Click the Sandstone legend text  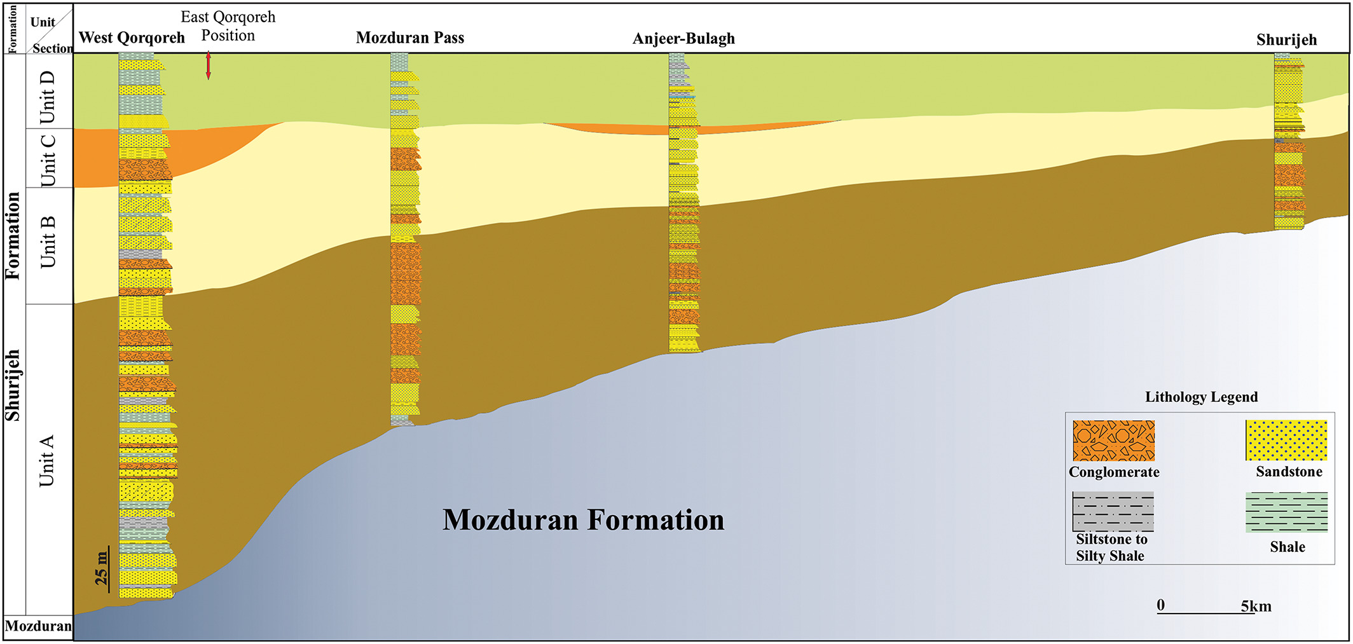(1289, 471)
